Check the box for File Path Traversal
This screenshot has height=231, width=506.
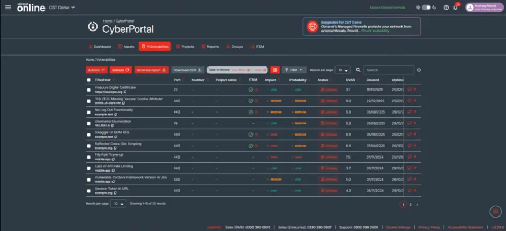[89, 157]
